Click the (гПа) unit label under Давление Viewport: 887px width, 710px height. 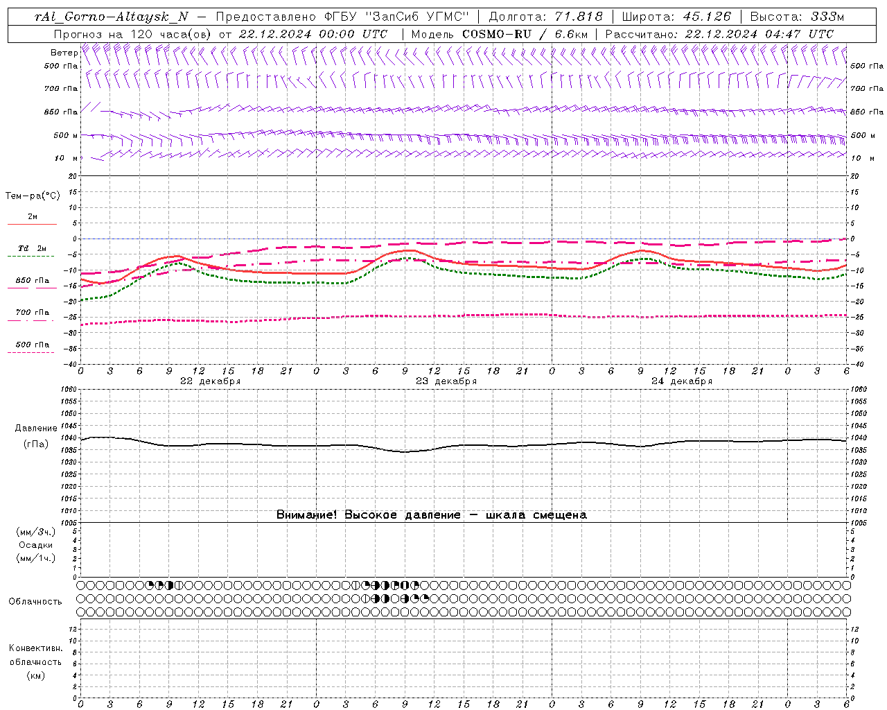(x=35, y=444)
